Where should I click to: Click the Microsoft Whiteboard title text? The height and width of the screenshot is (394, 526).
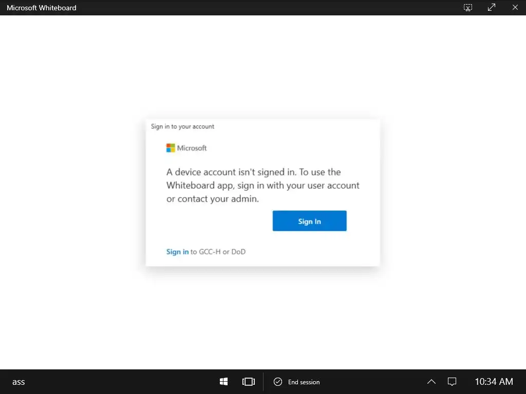coord(42,8)
